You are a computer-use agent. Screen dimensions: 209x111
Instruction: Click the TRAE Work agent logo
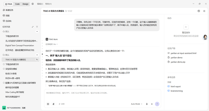(x=47, y=39)
